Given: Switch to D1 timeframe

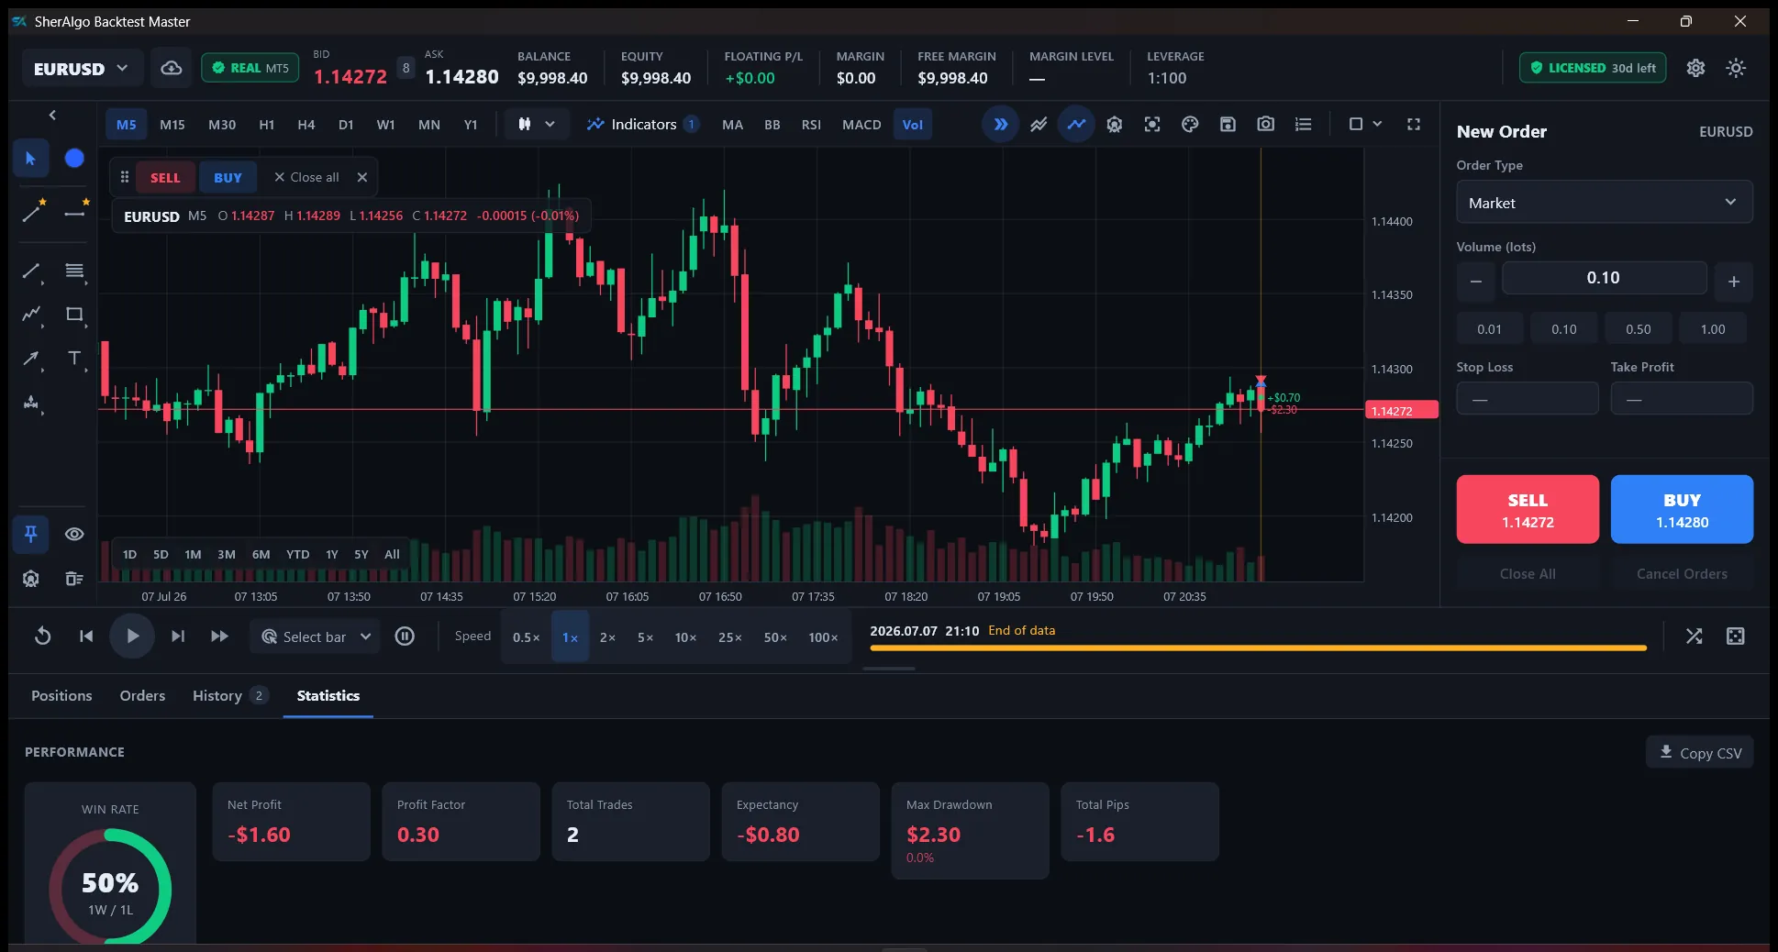Looking at the screenshot, I should (x=346, y=125).
